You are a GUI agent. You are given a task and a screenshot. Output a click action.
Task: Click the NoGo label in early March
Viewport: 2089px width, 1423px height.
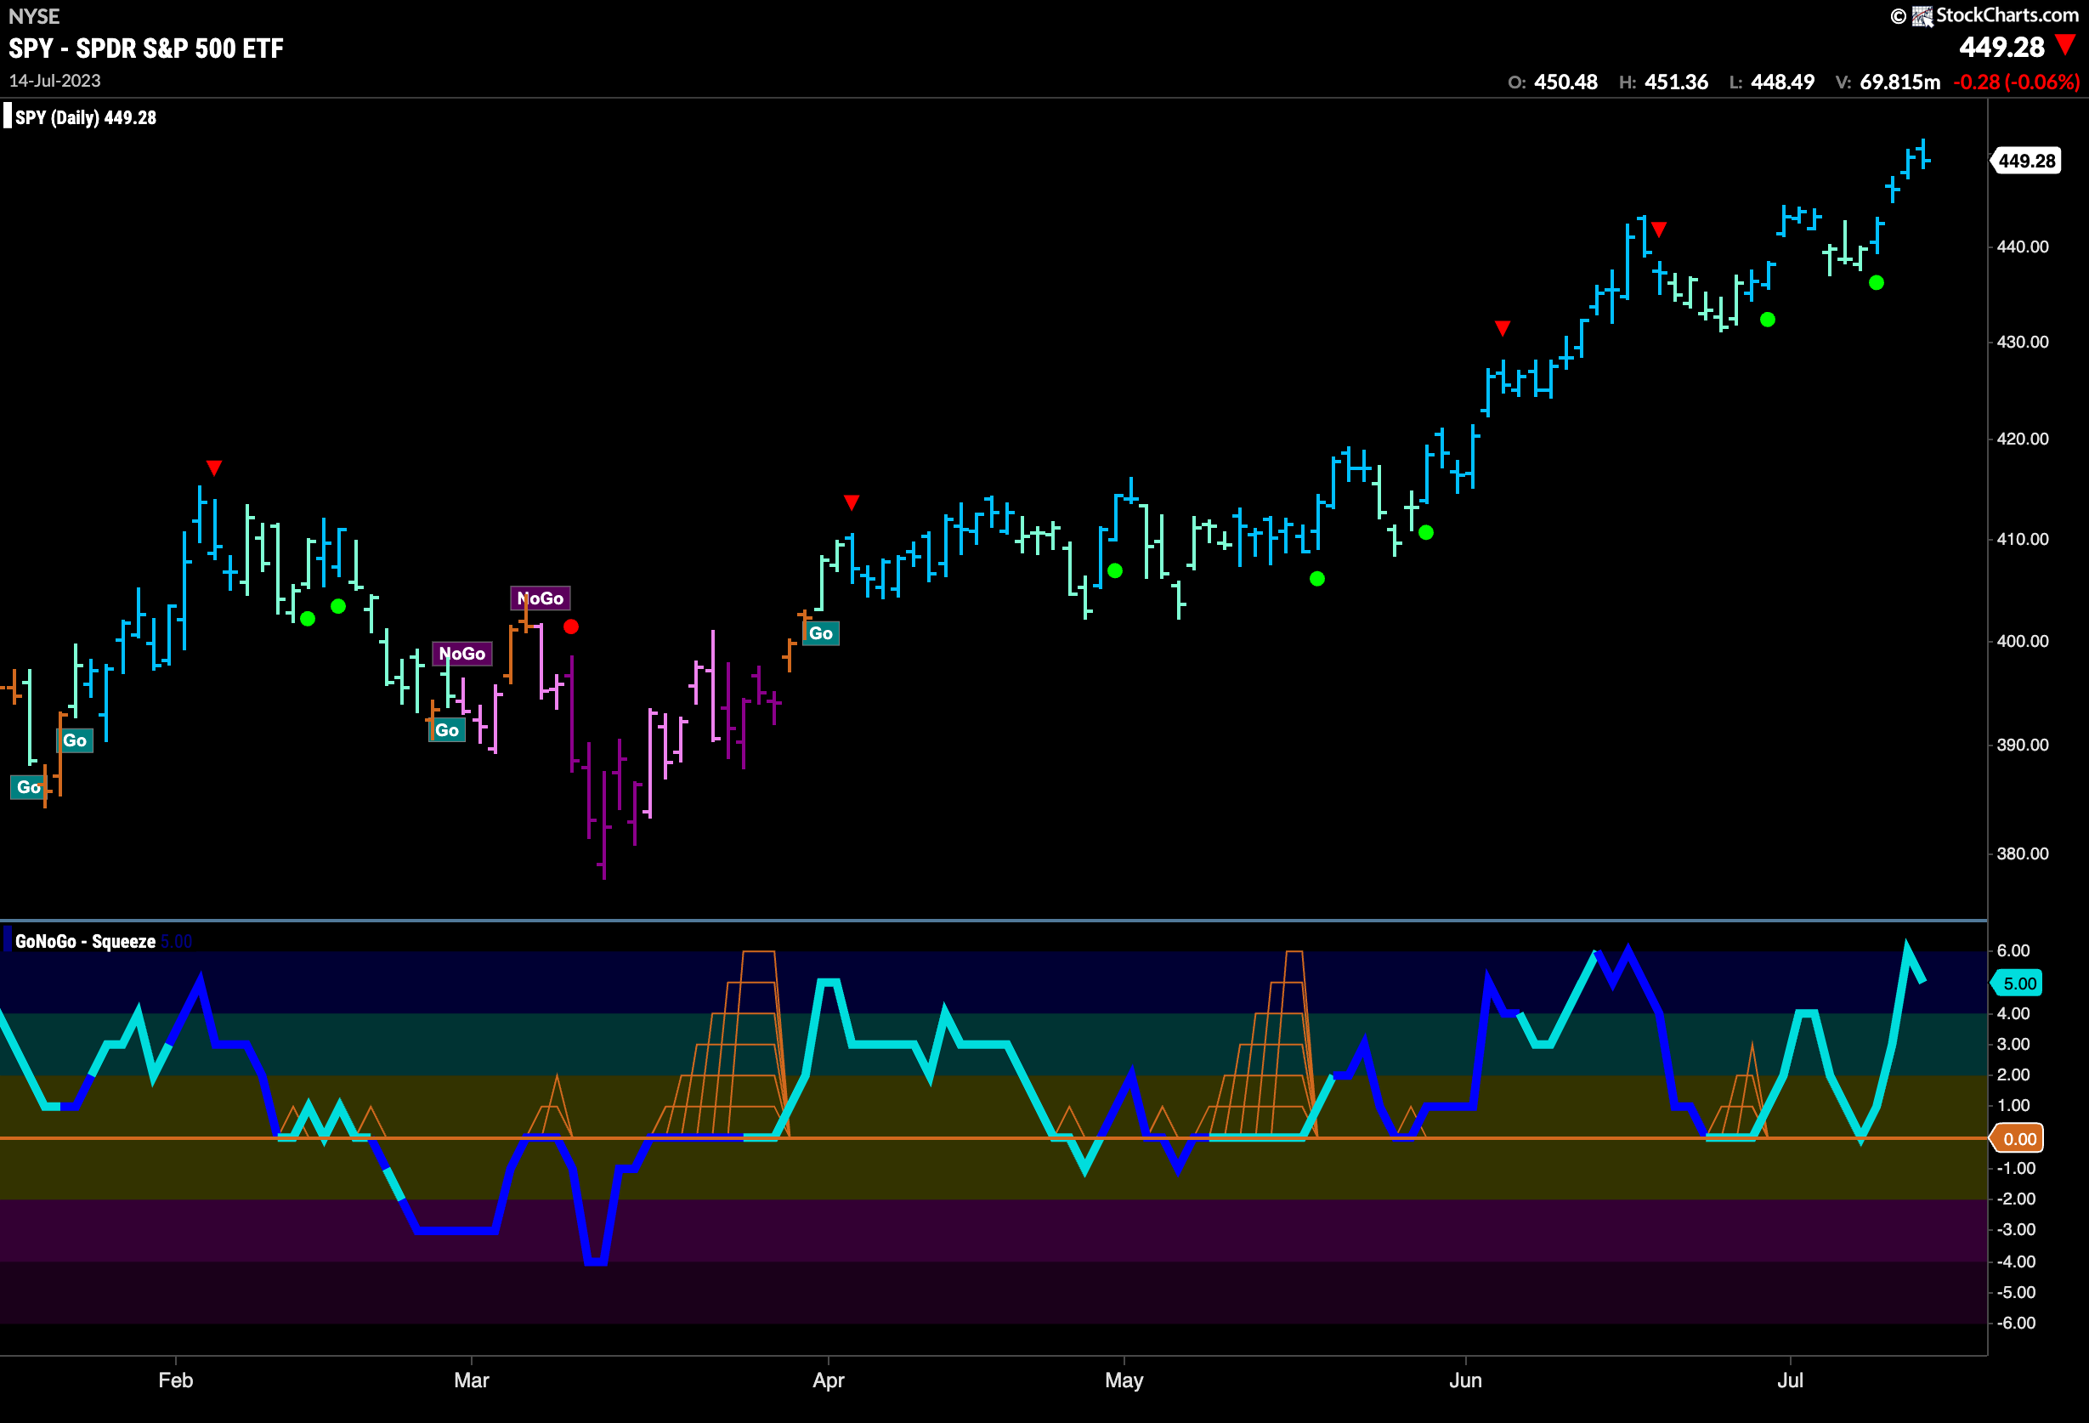541,598
